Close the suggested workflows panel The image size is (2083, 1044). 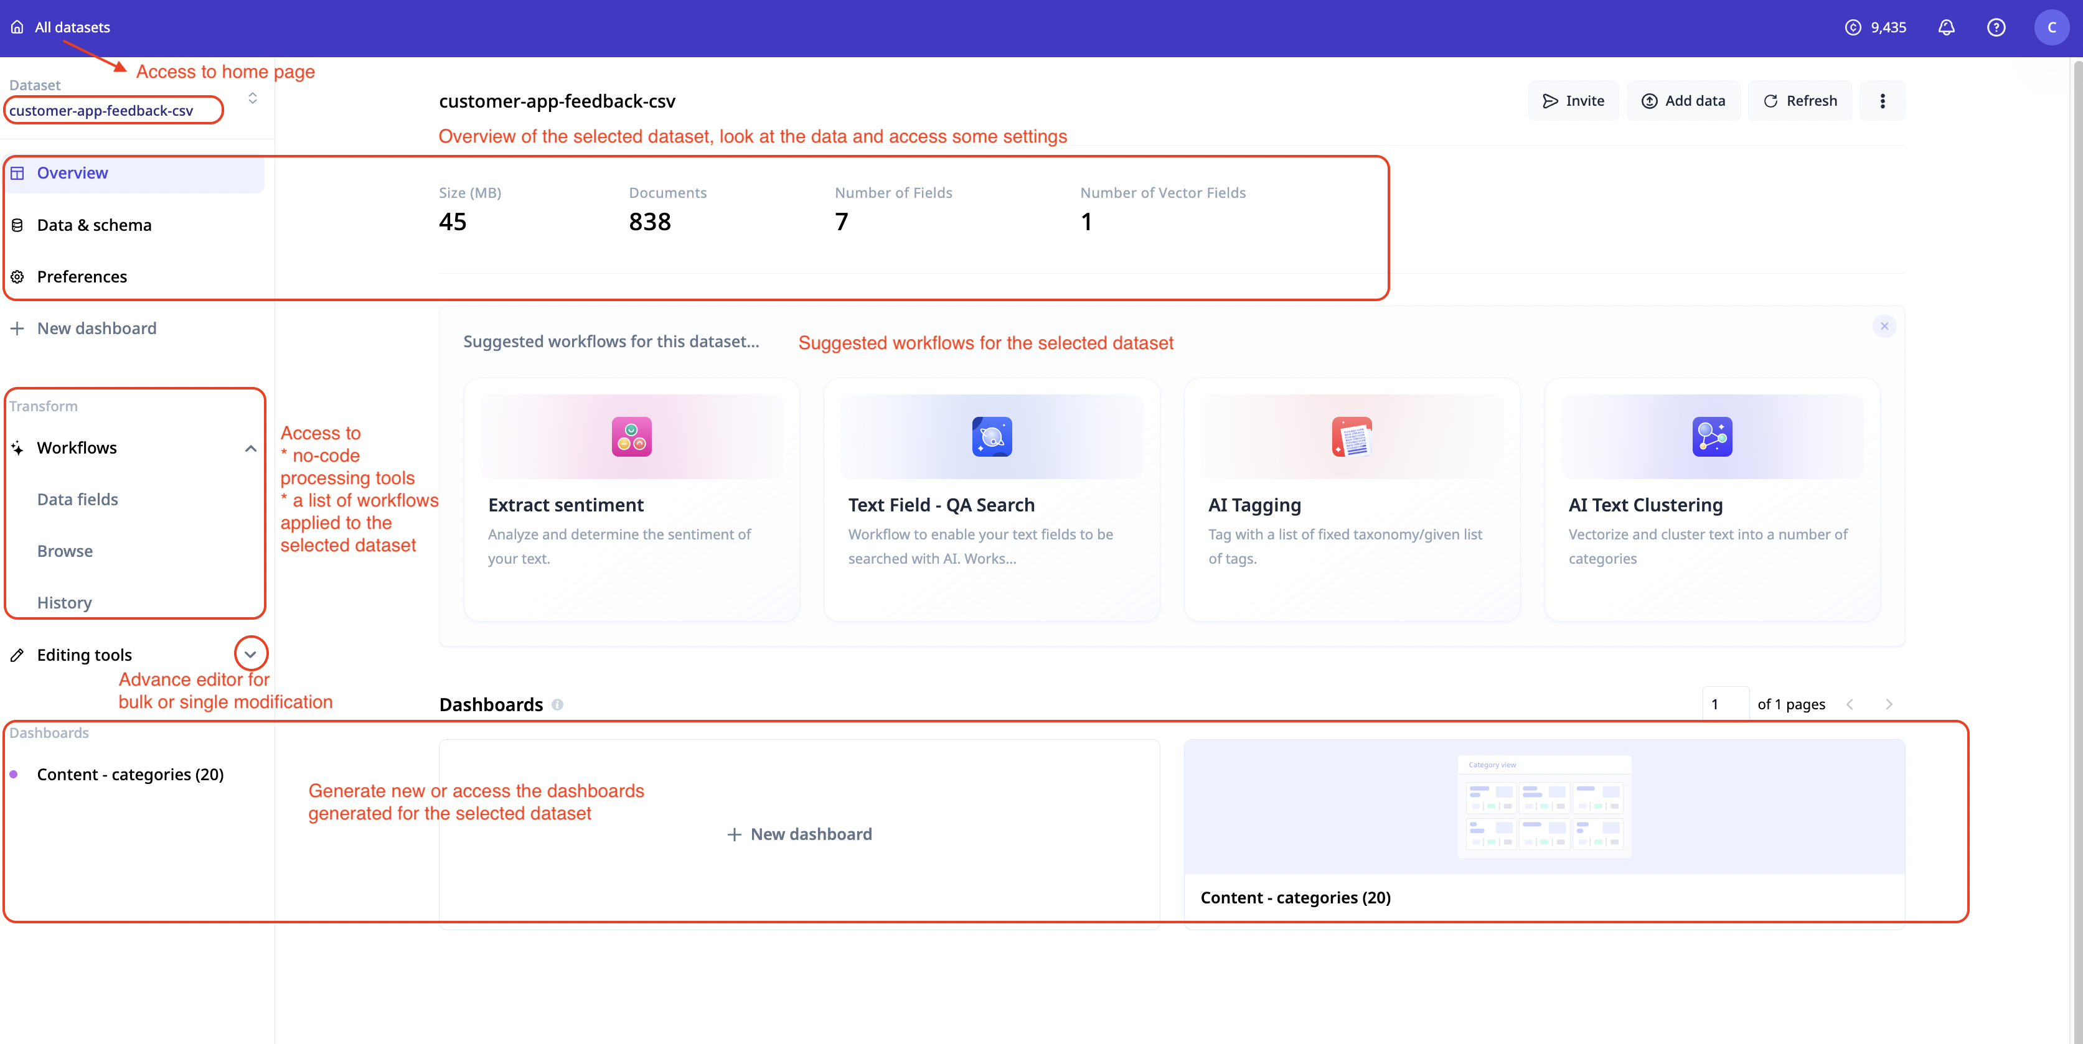pos(1884,325)
